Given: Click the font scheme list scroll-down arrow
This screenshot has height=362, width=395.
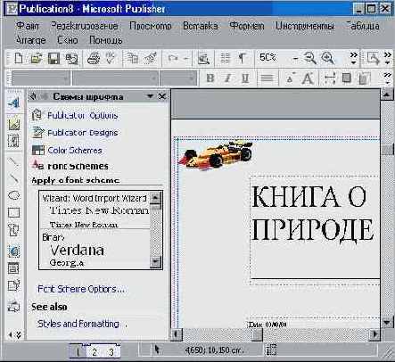Looking at the screenshot, I should tap(156, 262).
